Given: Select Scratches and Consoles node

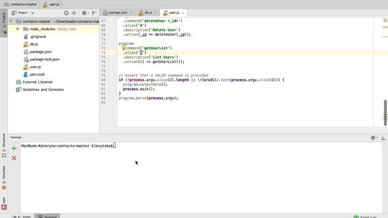Looking at the screenshot, I should point(43,90).
